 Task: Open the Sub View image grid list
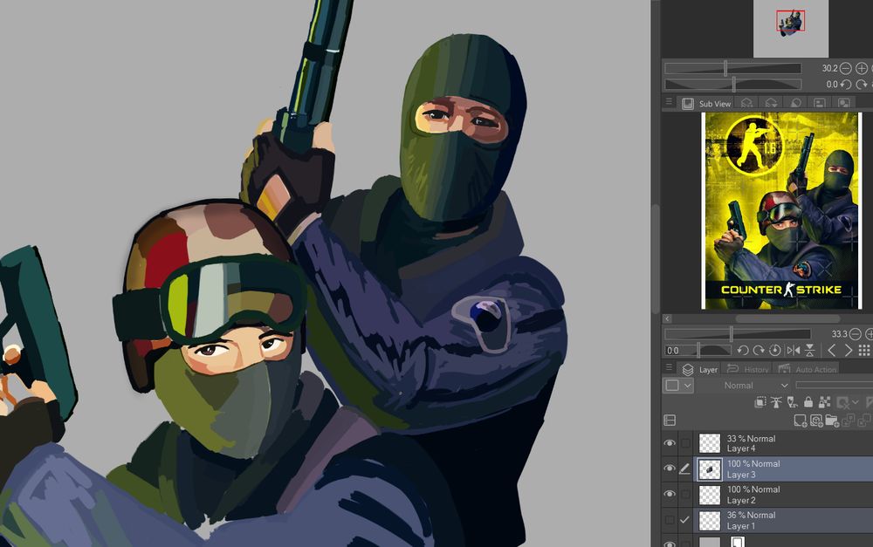(x=864, y=351)
